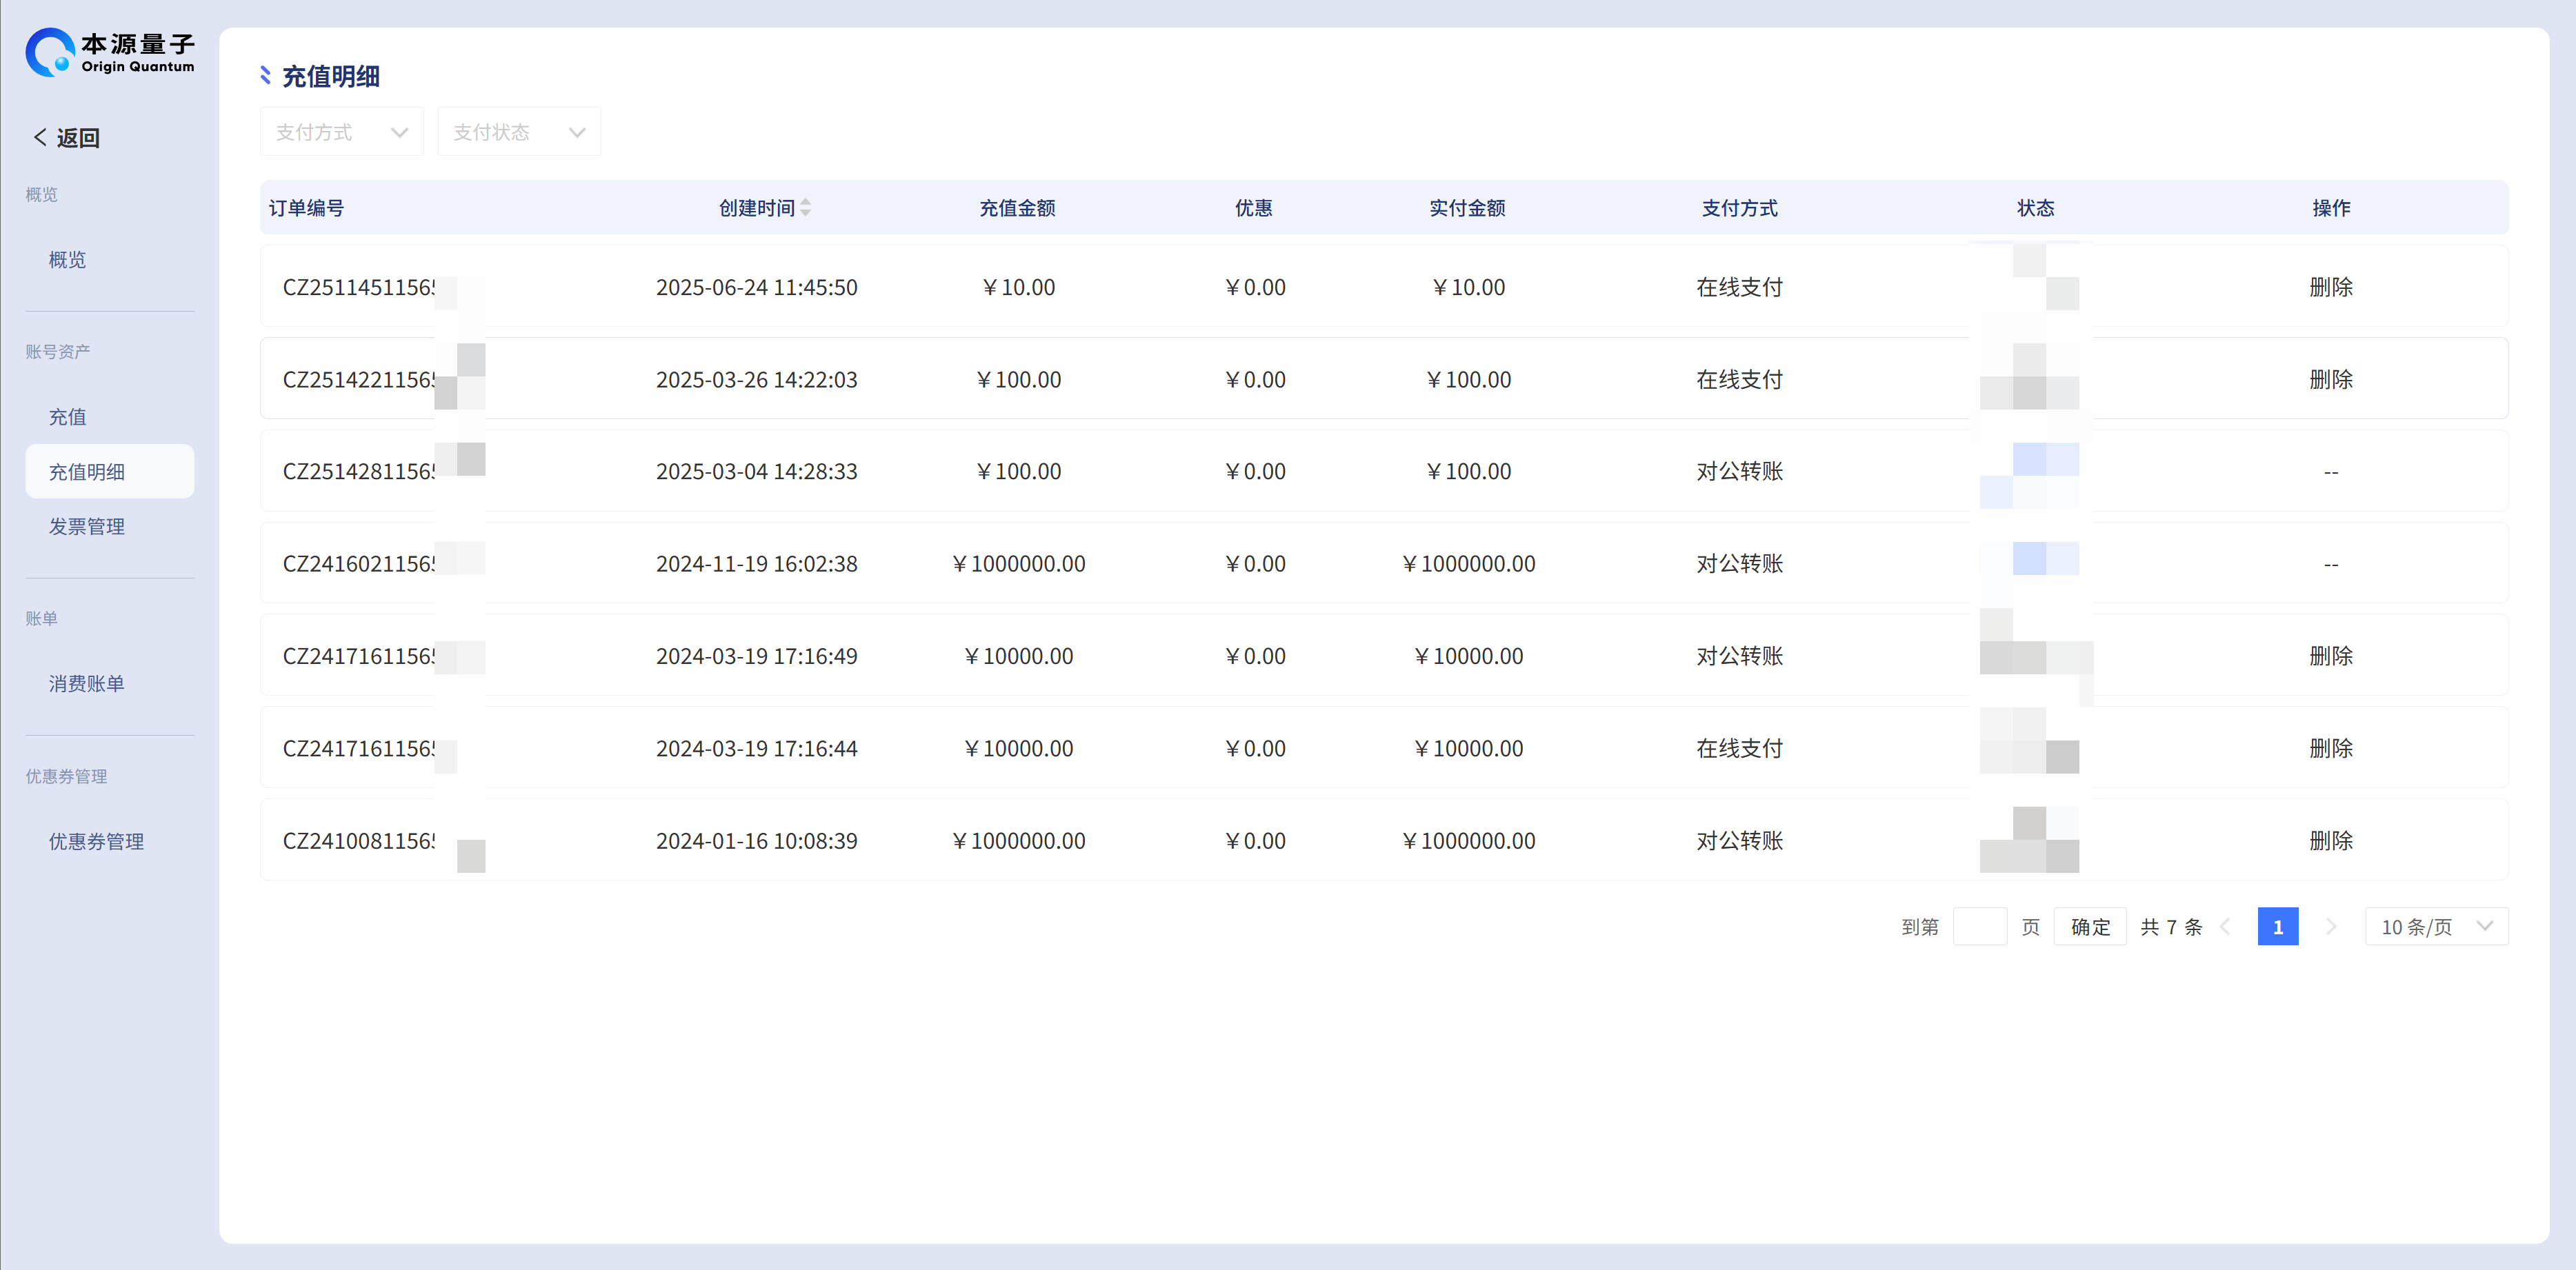The height and width of the screenshot is (1270, 2576).
Task: Delete the 2024-01-16 ¥1000000.00 order
Action: pos(2330,841)
